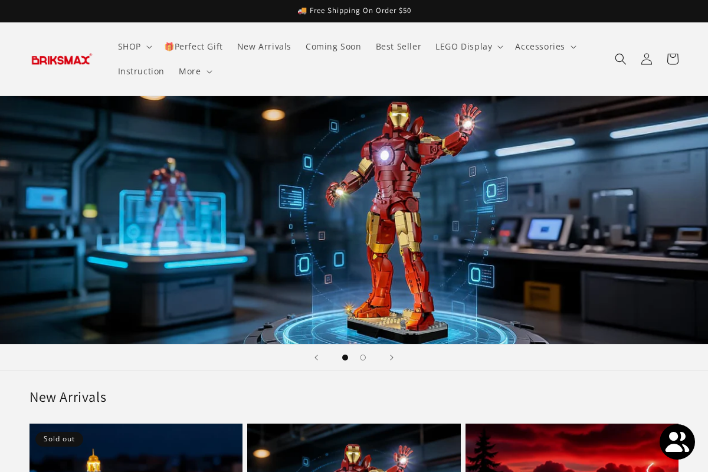Go to previous carousel slide
This screenshot has width=708, height=472.
(316, 358)
